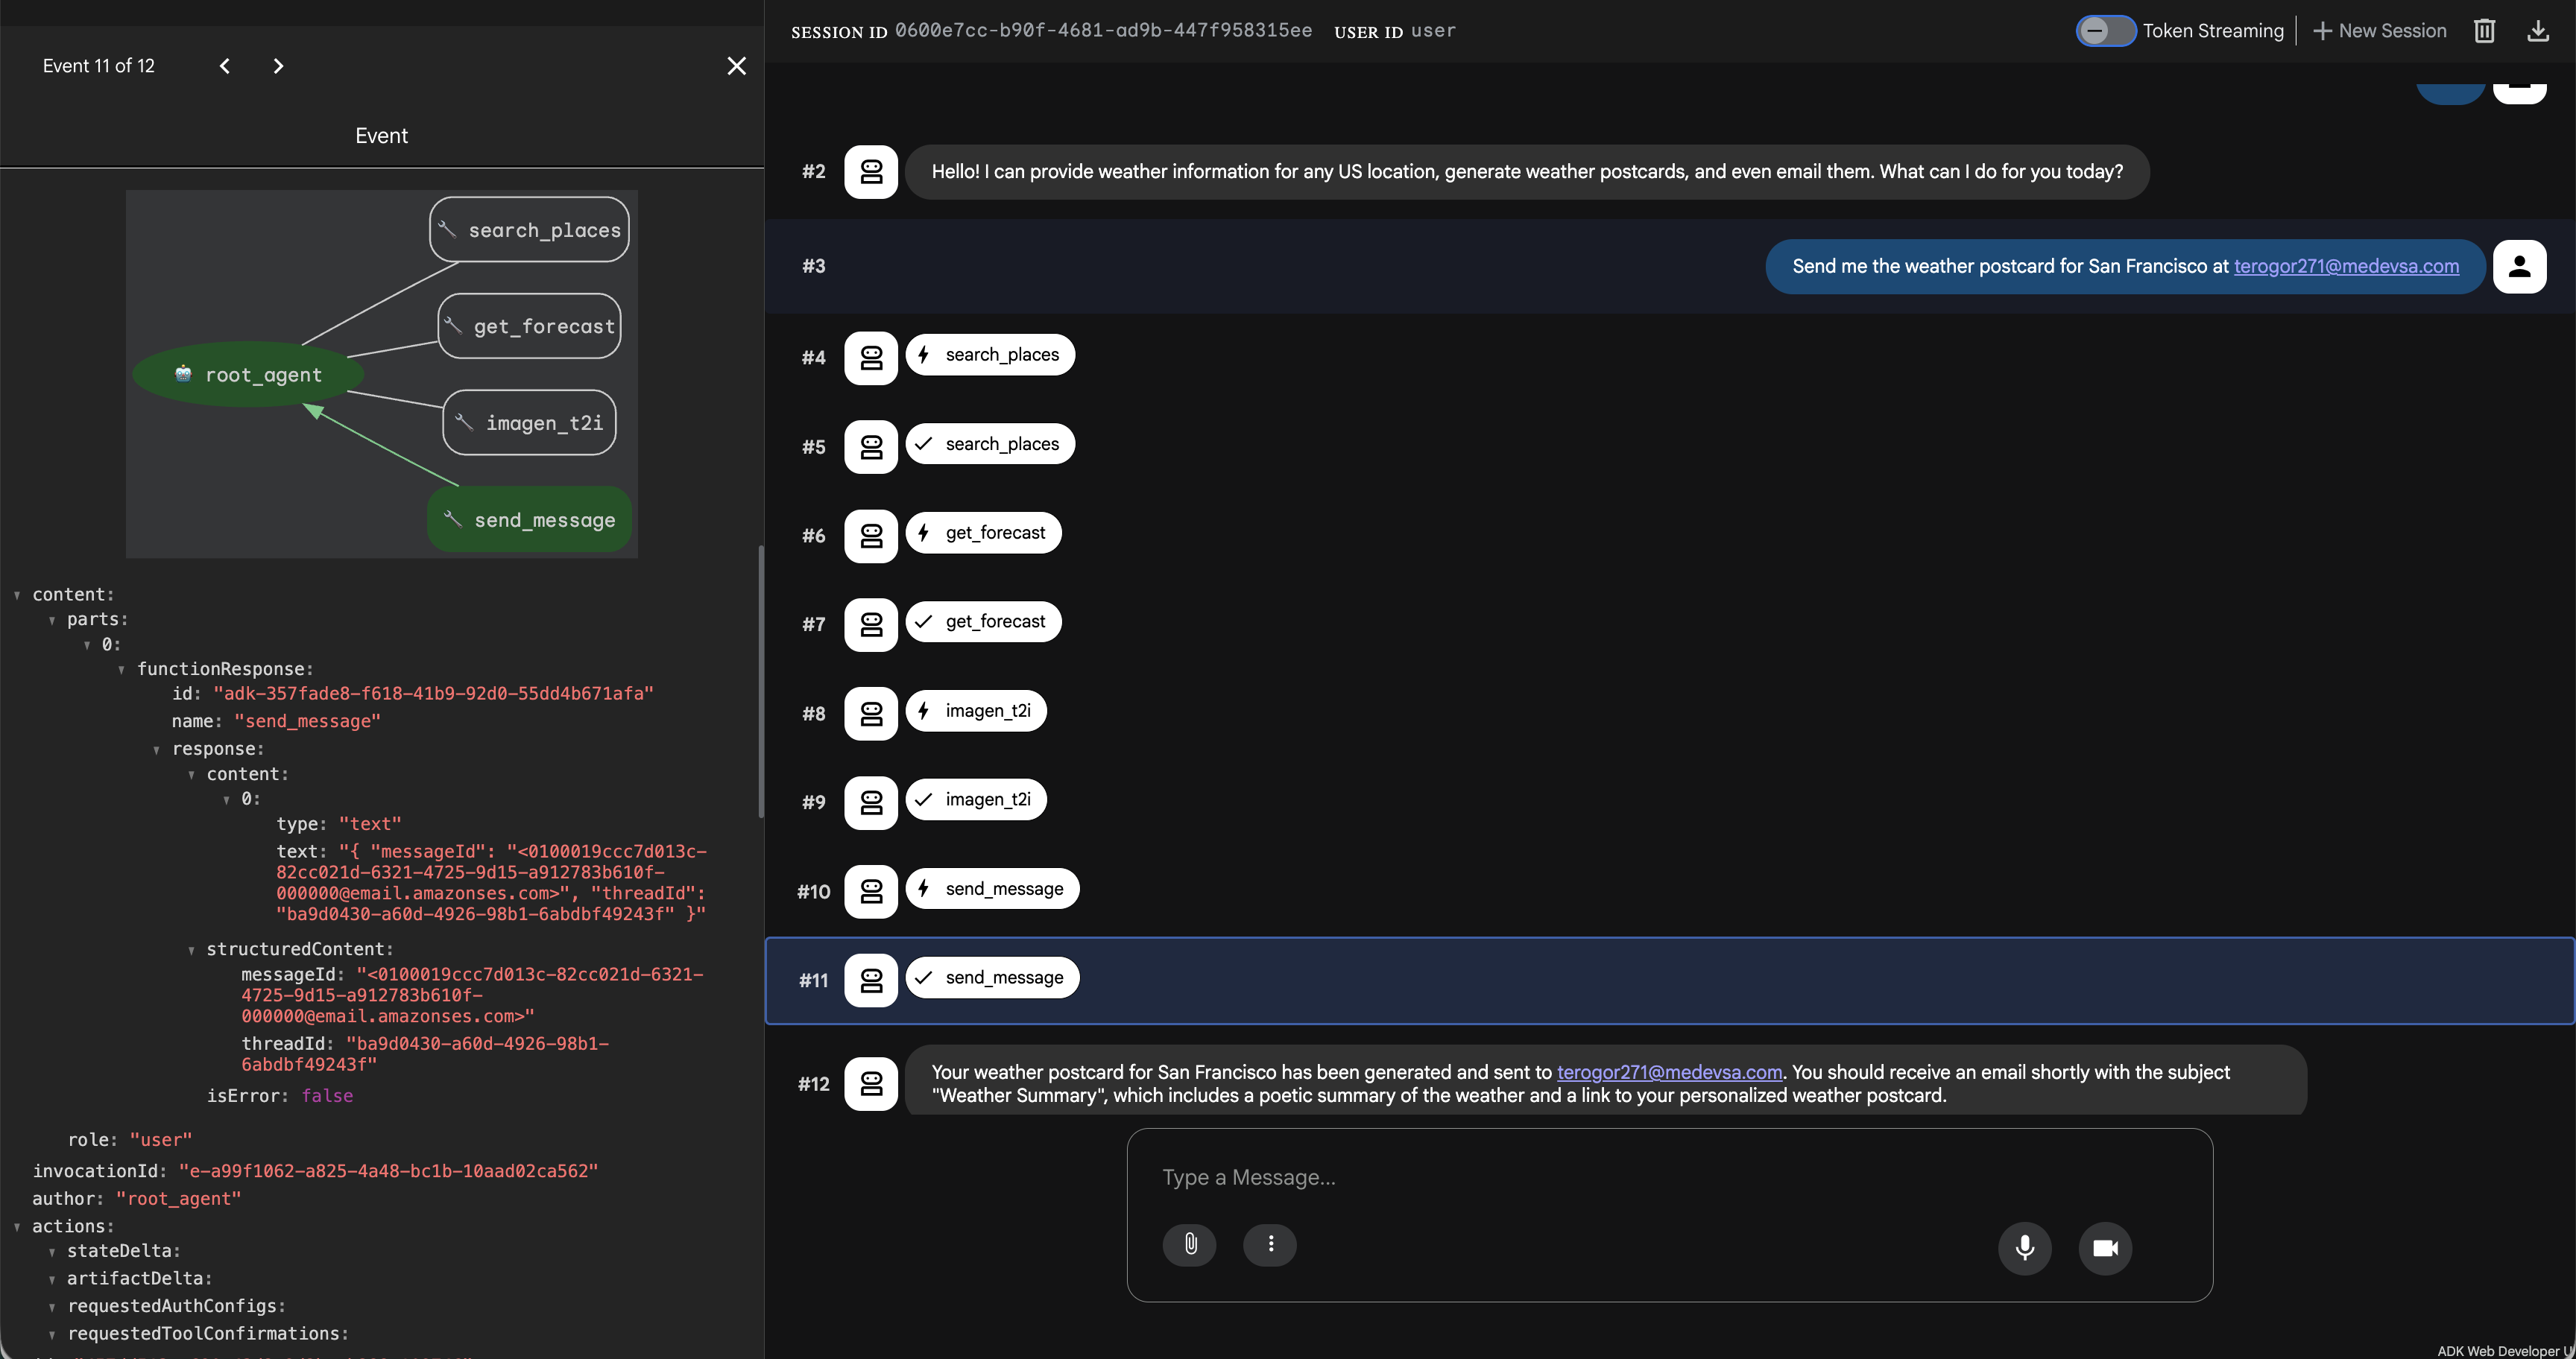Viewport: 2576px width, 1359px height.
Task: Click the delete session trash icon
Action: point(2484,30)
